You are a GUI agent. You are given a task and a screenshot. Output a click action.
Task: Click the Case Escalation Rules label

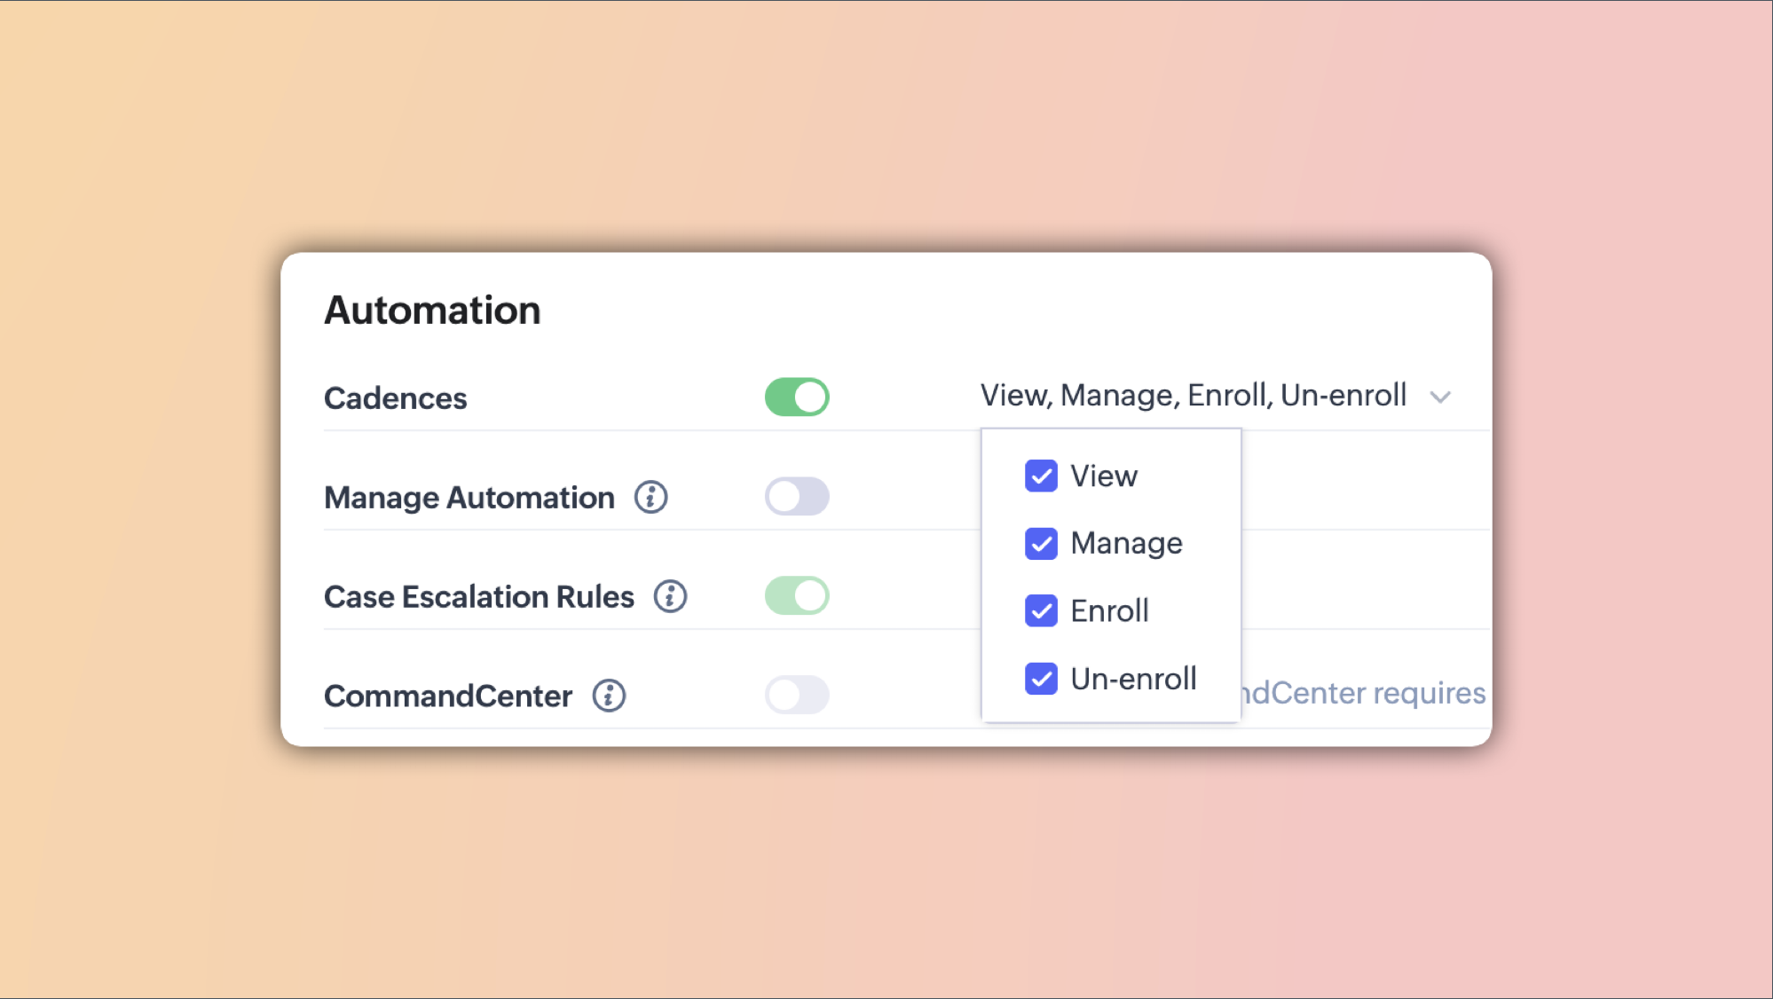coord(478,597)
